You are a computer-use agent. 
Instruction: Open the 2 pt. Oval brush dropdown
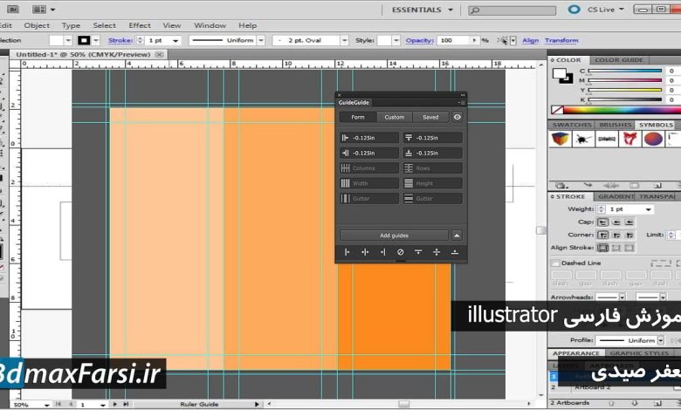(344, 40)
